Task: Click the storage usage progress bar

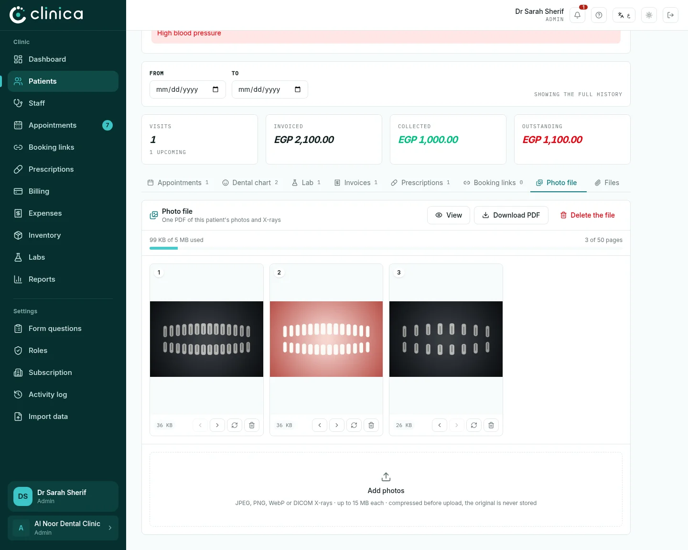Action: point(386,248)
